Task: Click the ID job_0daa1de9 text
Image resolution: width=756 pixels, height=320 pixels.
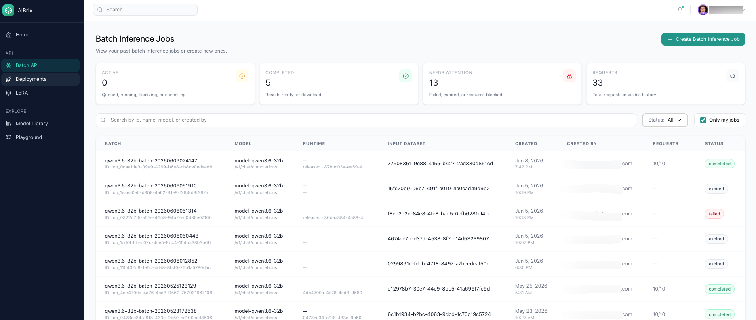Action: [x=158, y=167]
